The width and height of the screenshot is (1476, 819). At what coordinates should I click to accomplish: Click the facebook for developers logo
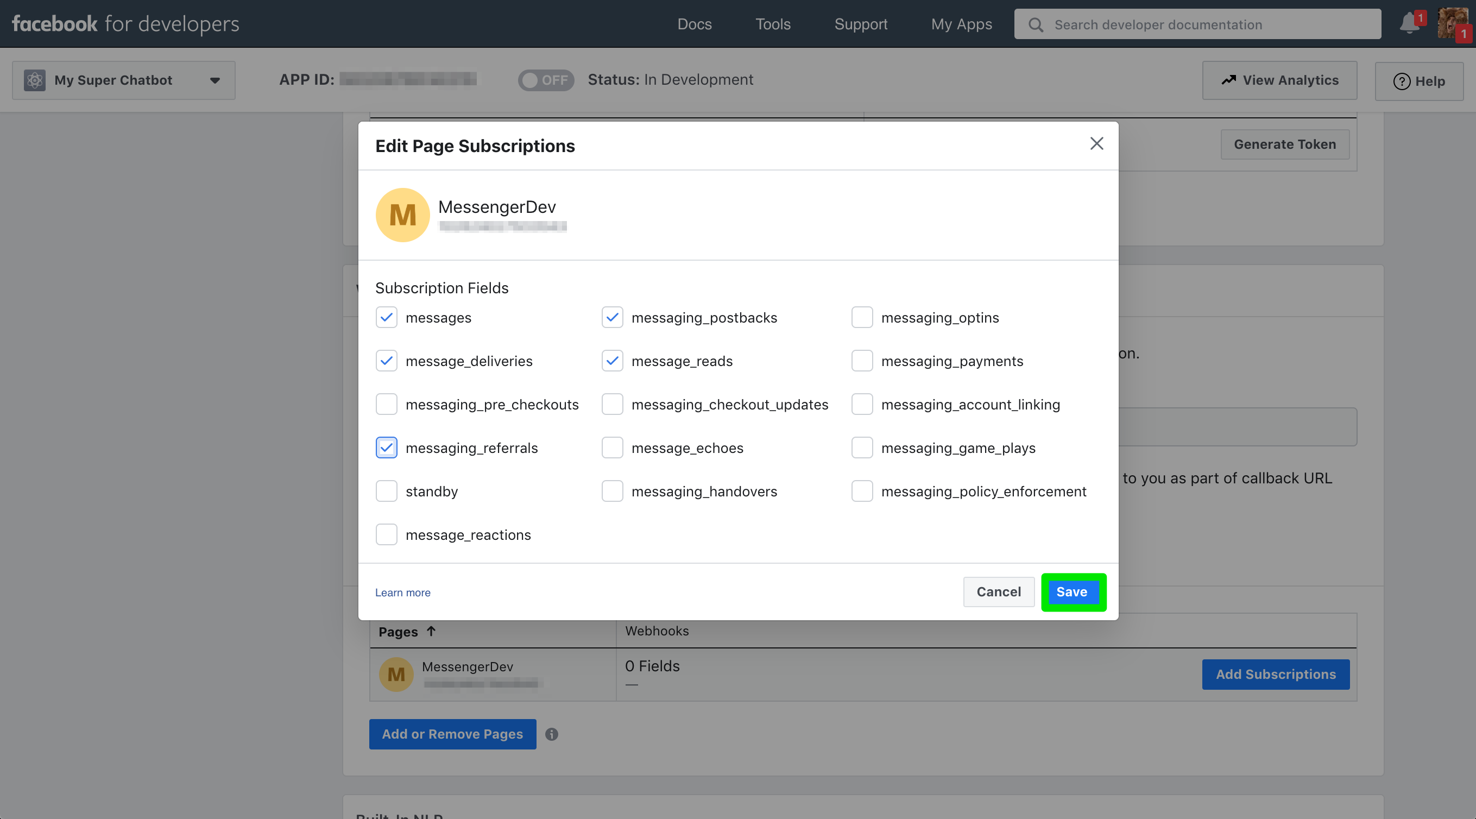click(125, 23)
